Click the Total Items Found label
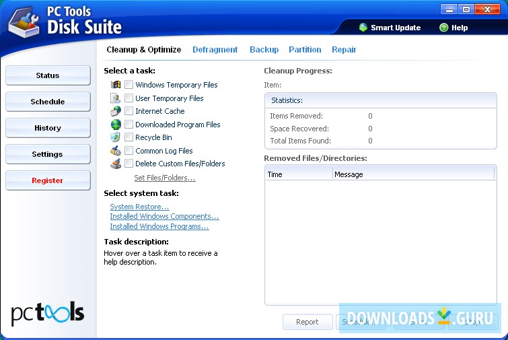This screenshot has height=340, width=508. [x=300, y=141]
